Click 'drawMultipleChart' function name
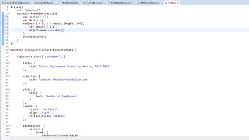The image size is (249, 140). [38, 50]
